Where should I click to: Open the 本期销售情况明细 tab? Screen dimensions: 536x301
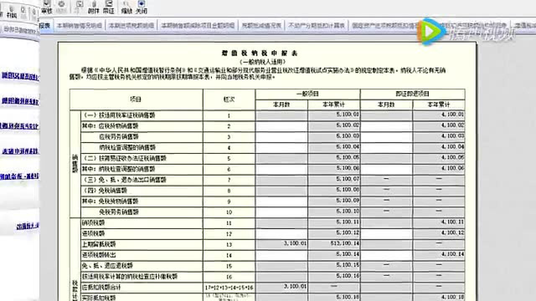pyautogui.click(x=80, y=26)
